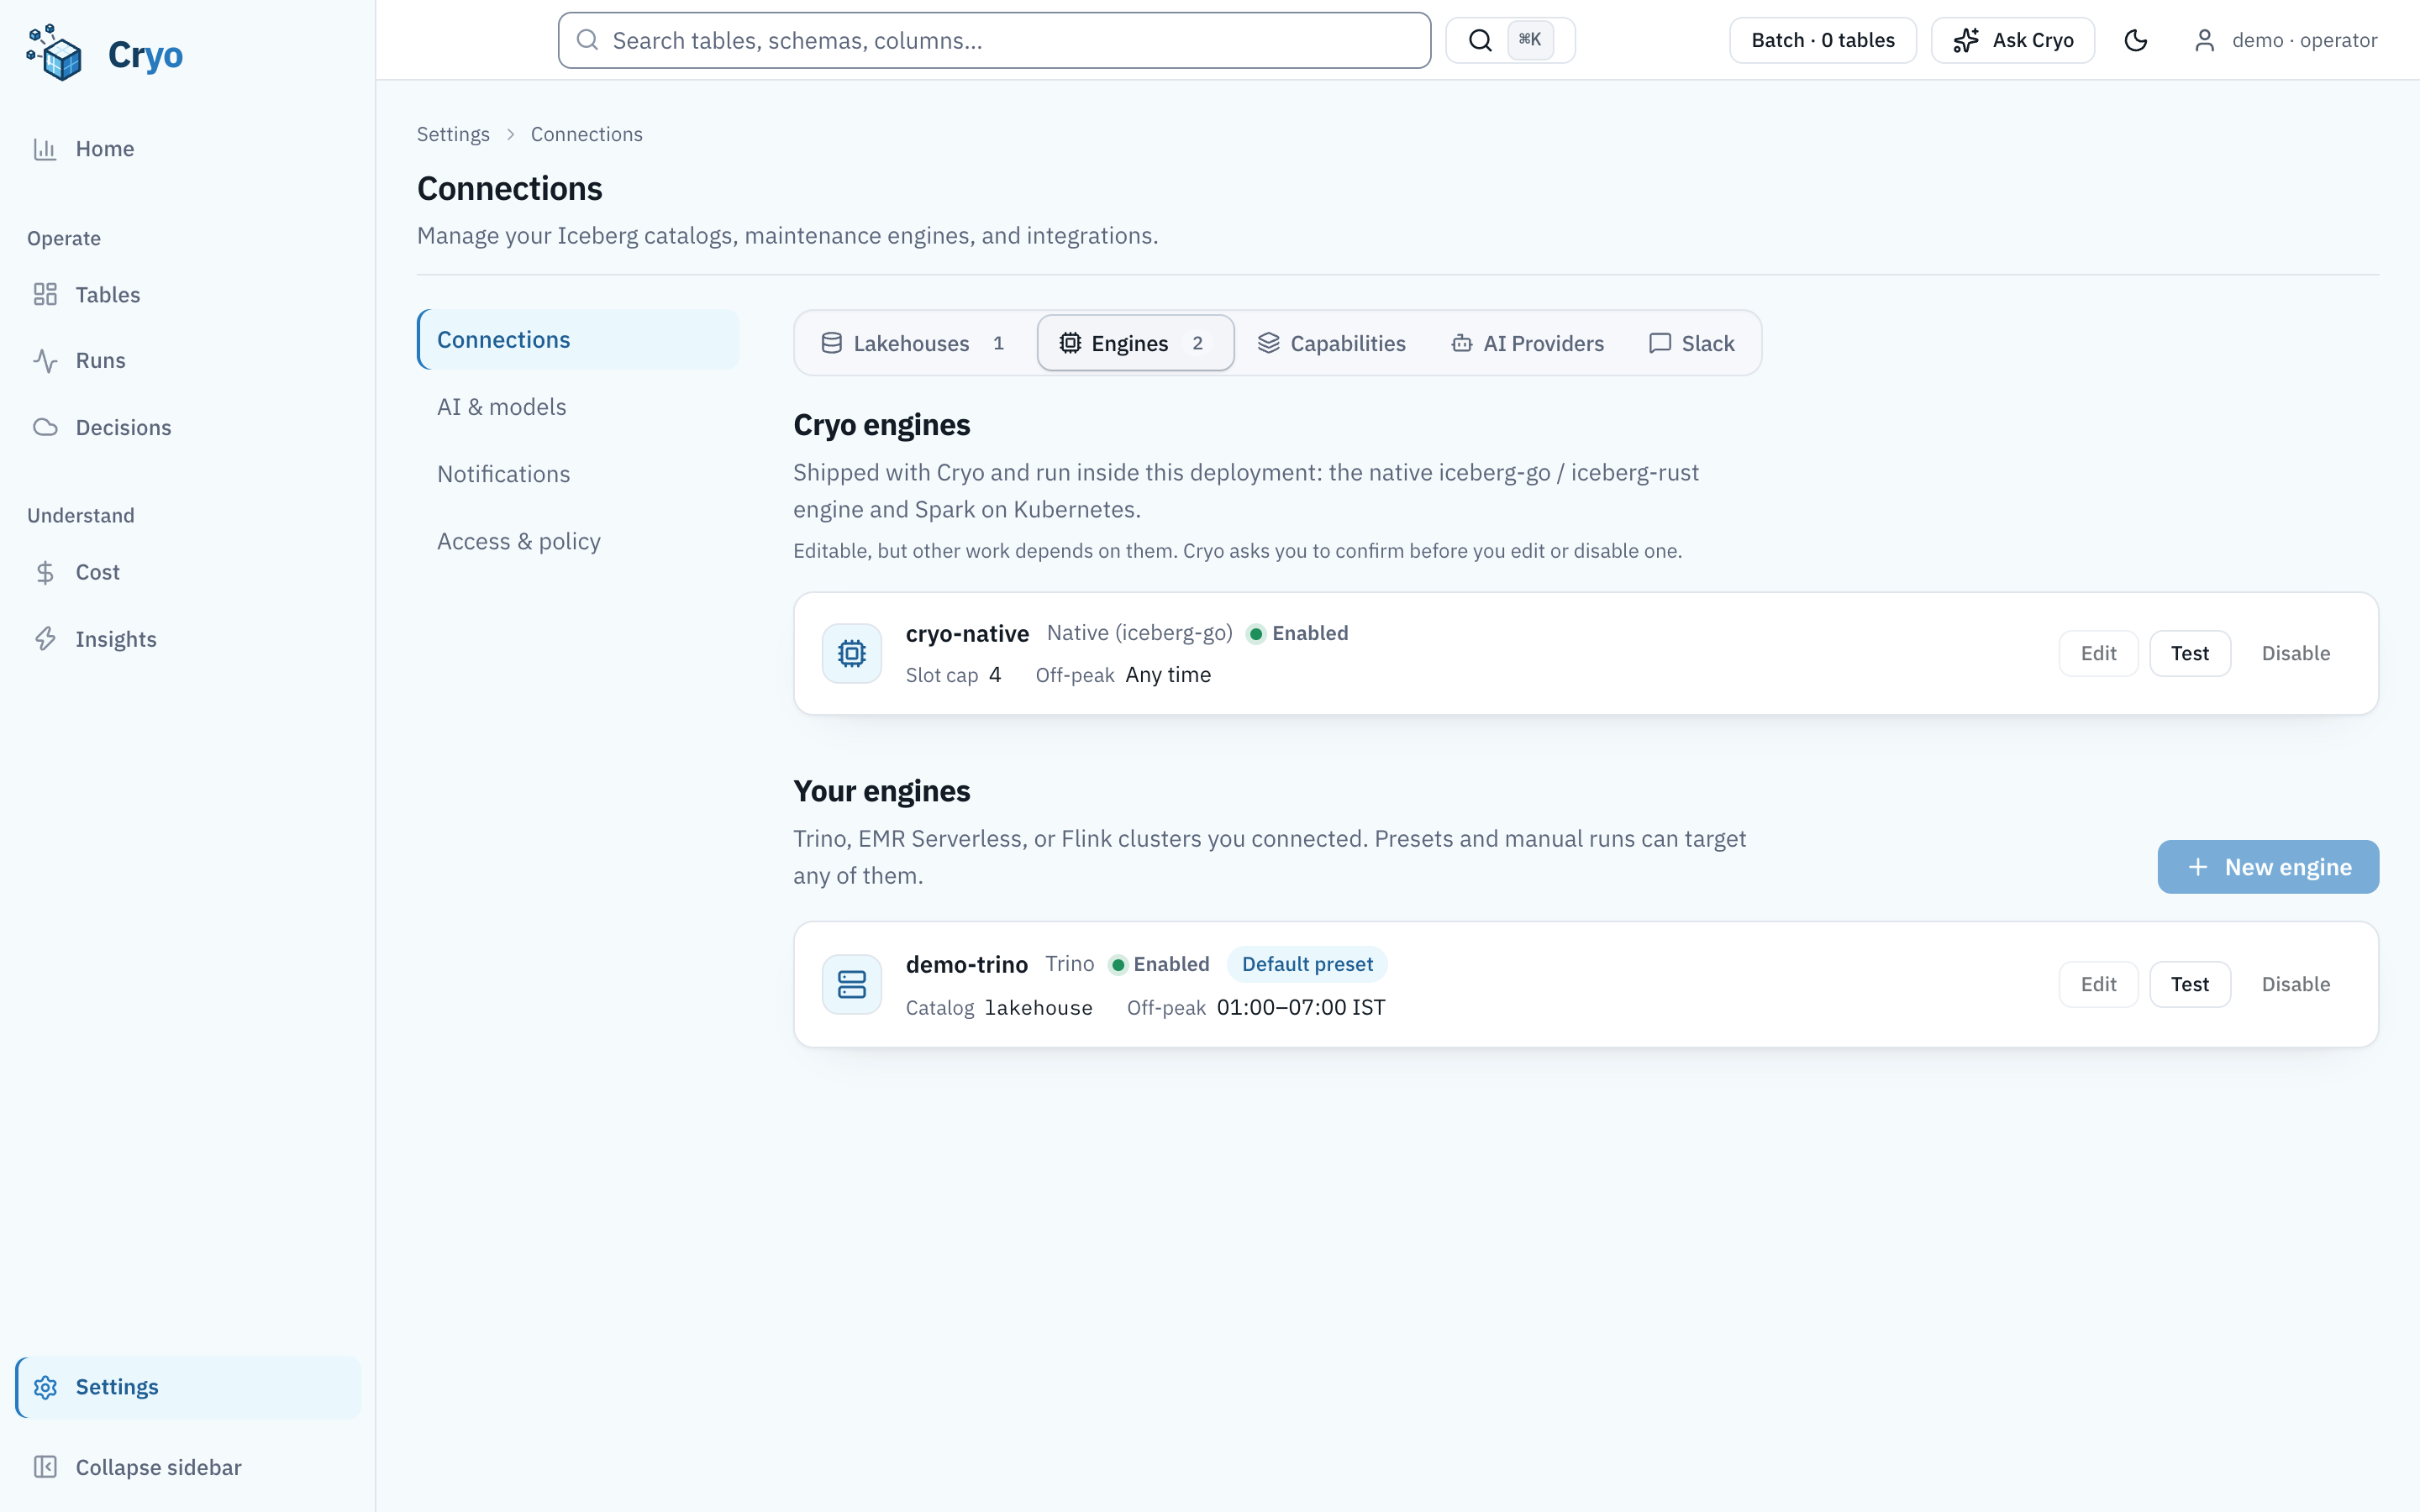Click the demo-trino engine name
This screenshot has height=1512, width=2420.
(966, 964)
